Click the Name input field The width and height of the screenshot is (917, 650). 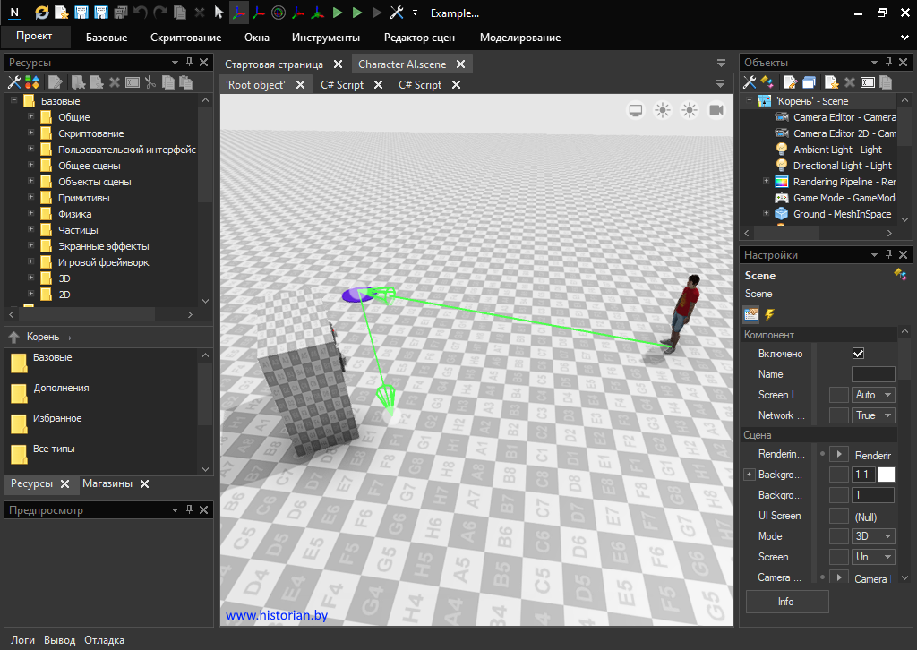point(872,374)
